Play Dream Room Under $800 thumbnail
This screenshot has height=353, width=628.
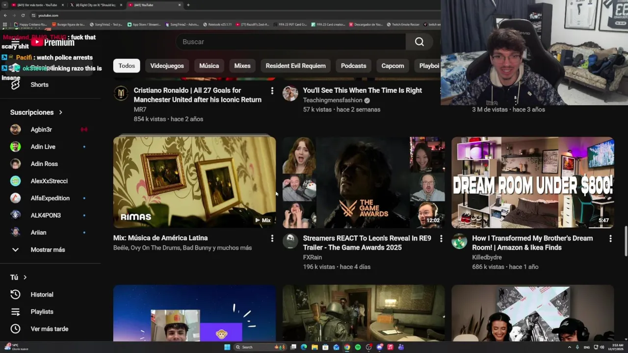533,182
